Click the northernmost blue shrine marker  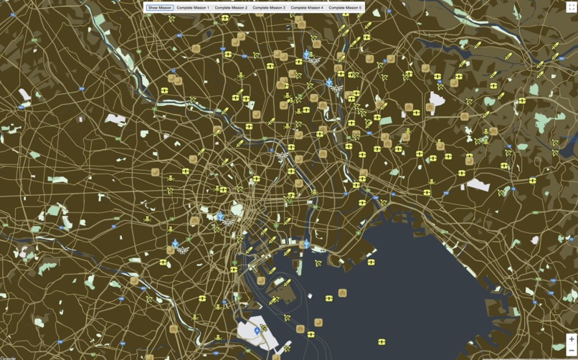coord(306,55)
